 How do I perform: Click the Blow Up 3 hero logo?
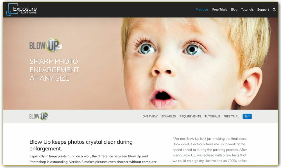pyautogui.click(x=46, y=45)
